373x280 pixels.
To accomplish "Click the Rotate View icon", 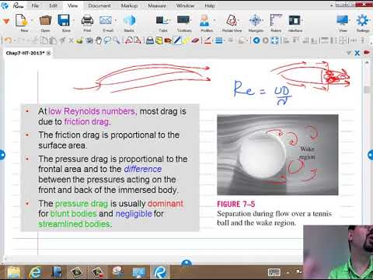I will [x=232, y=20].
